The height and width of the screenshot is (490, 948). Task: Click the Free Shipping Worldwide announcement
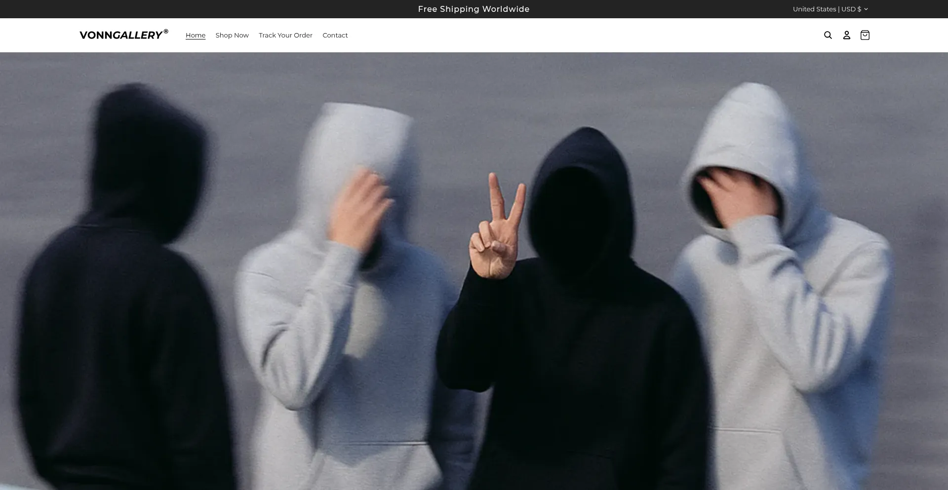click(474, 9)
